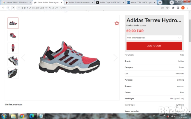Show next product image with right arrow
The image size is (191, 119).
click(x=115, y=58)
